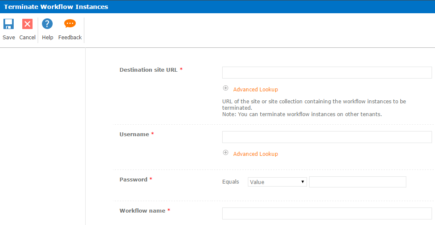Viewport: 435px width, 225px height.
Task: Select the Workflow name input box
Action: (327, 213)
